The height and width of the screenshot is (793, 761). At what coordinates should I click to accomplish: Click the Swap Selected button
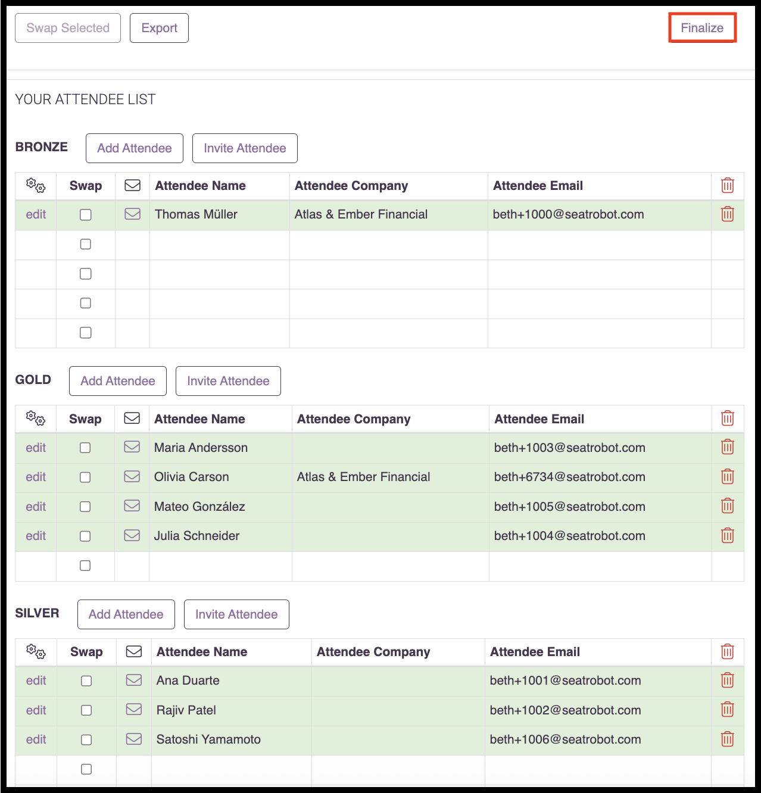(68, 28)
